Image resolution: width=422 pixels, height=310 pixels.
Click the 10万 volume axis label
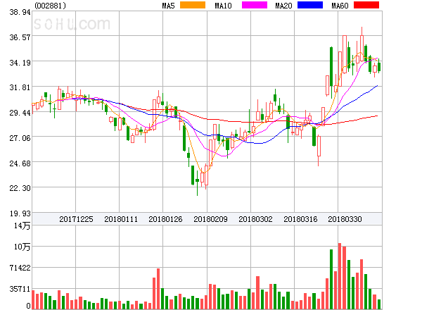[x=22, y=247]
